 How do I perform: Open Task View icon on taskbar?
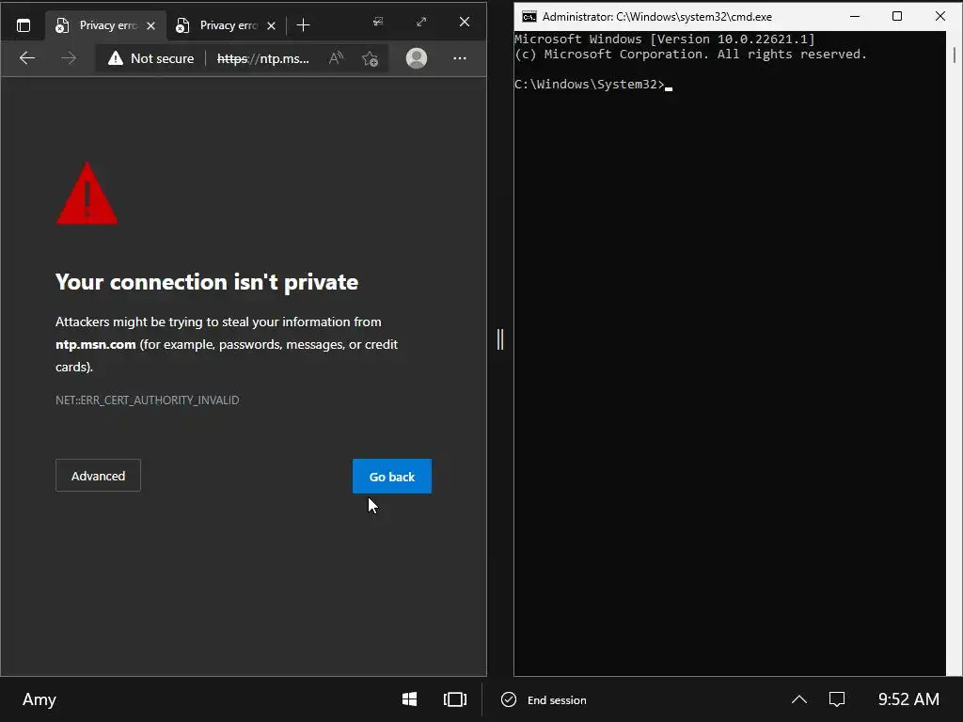pyautogui.click(x=455, y=699)
